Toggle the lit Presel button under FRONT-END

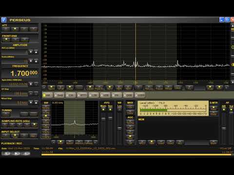pos(6,40)
